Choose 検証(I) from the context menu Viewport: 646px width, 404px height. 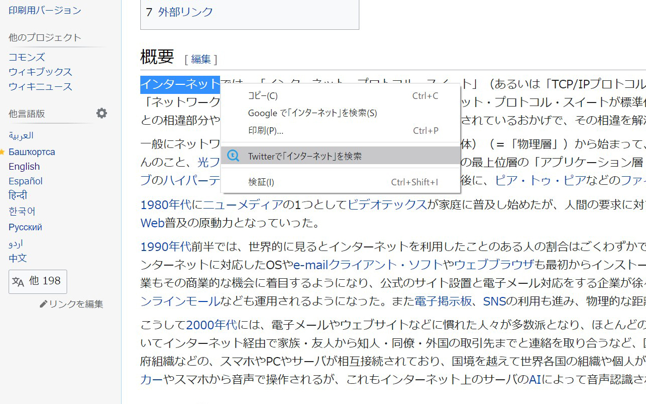tap(341, 182)
